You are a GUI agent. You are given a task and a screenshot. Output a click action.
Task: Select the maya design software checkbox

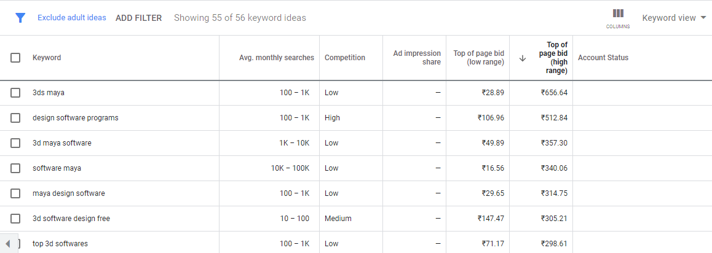[x=15, y=193]
